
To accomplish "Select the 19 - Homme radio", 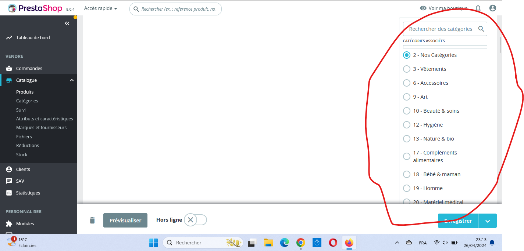I will click(406, 188).
